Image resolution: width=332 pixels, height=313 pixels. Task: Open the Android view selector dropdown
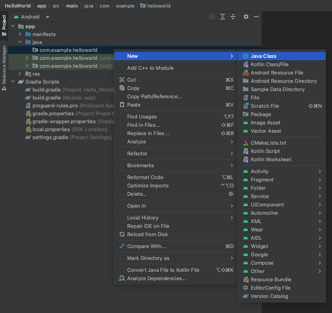point(32,17)
